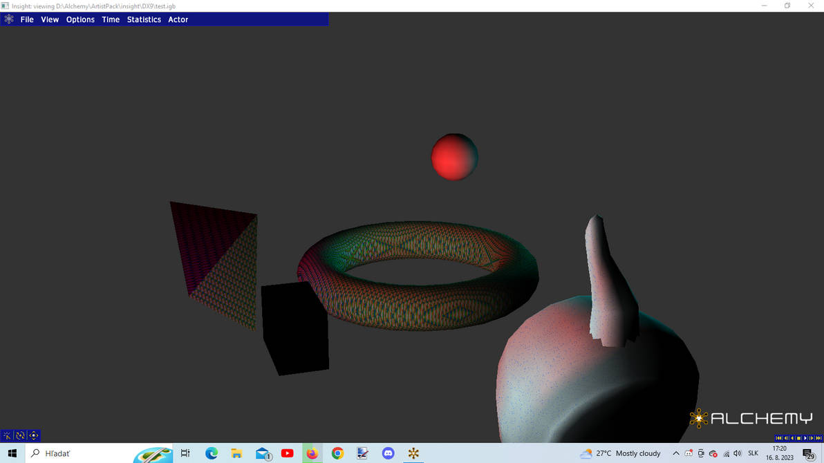The image size is (824, 463).
Task: Click the Windows Start button
Action: tap(12, 453)
